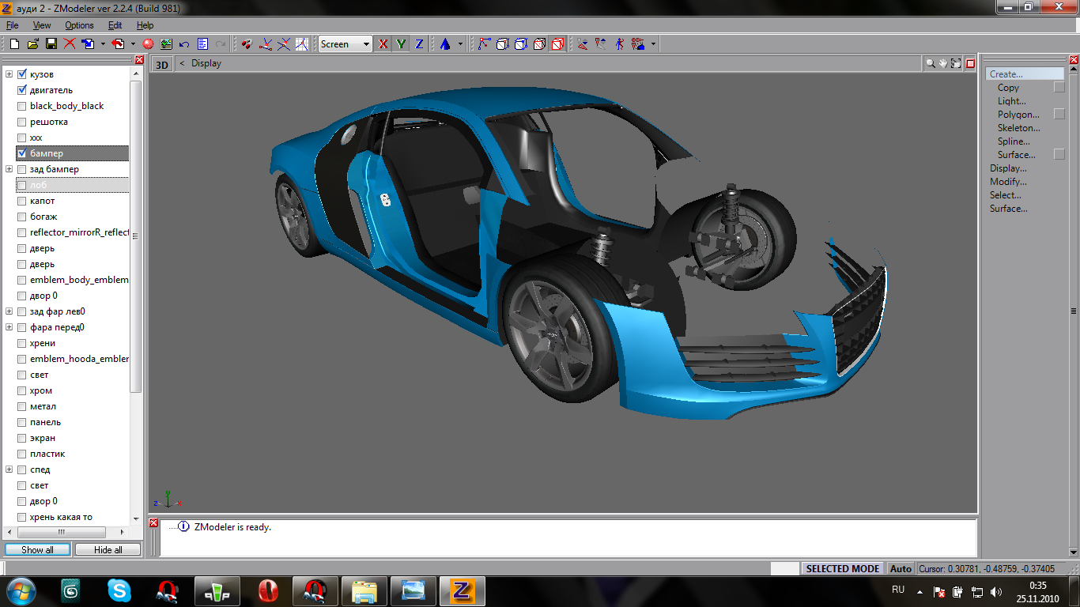Expand the фара перед0 tree node
The width and height of the screenshot is (1080, 607).
(9, 327)
